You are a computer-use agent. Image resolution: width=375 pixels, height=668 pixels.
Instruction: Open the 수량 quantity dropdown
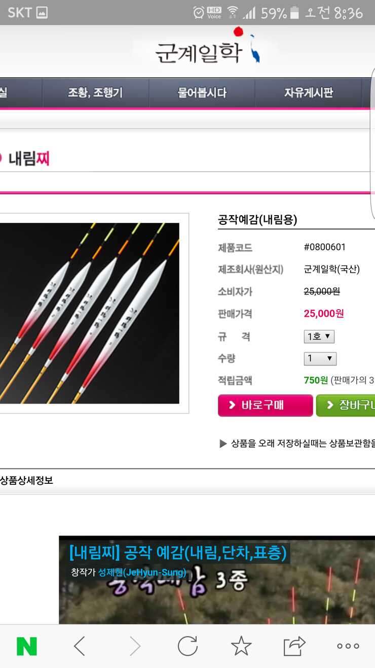click(320, 359)
